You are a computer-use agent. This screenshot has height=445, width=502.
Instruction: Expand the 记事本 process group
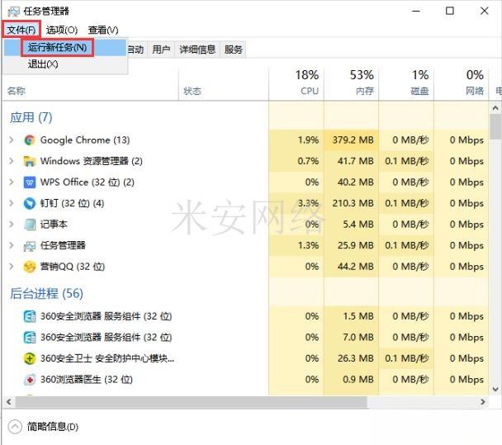(12, 225)
